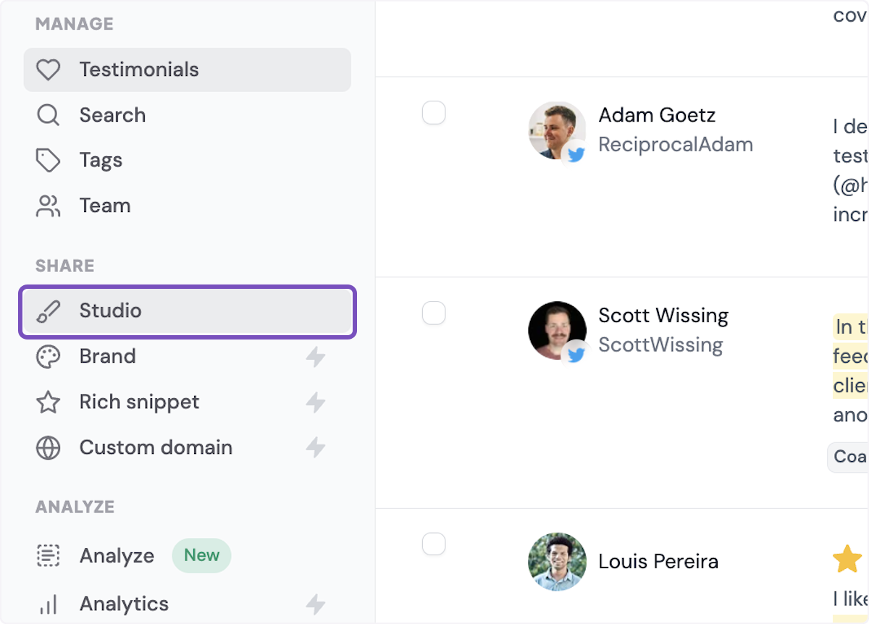
Task: Click the Testimonials heart icon
Action: click(49, 70)
